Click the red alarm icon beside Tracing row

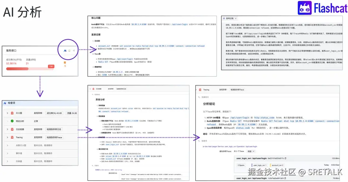12,137
